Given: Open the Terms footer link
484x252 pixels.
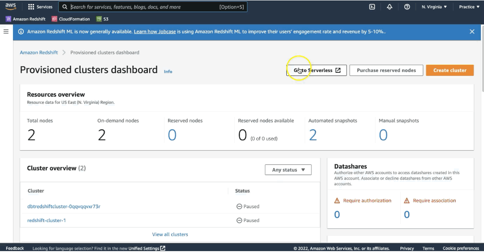Looking at the screenshot, I should coord(428,248).
